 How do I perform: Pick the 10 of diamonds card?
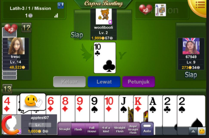tap(112, 108)
